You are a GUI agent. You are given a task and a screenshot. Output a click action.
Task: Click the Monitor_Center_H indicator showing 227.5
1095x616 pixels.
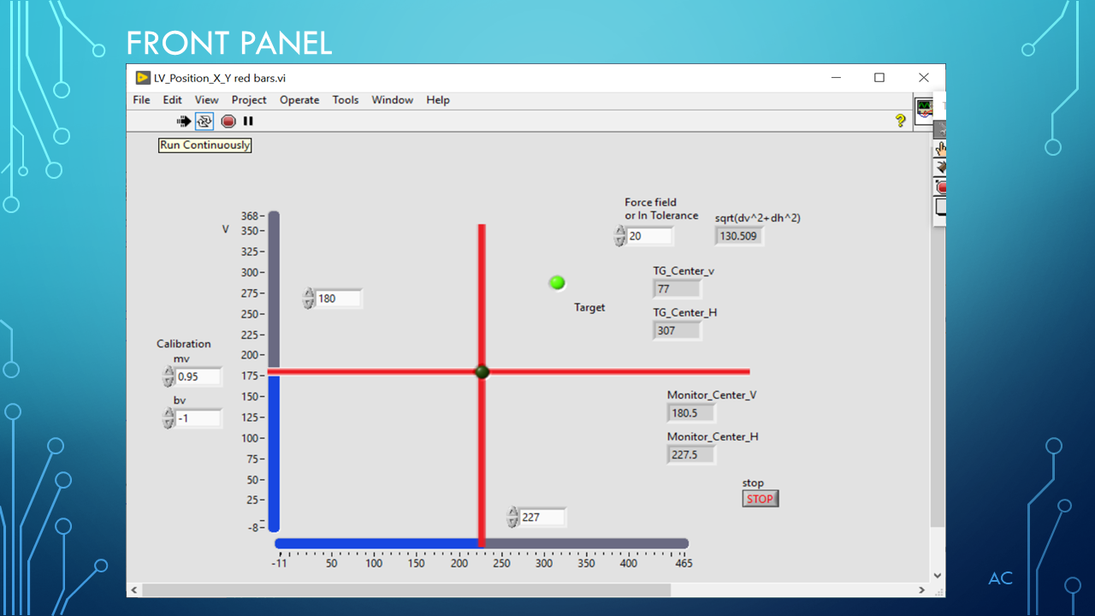691,454
